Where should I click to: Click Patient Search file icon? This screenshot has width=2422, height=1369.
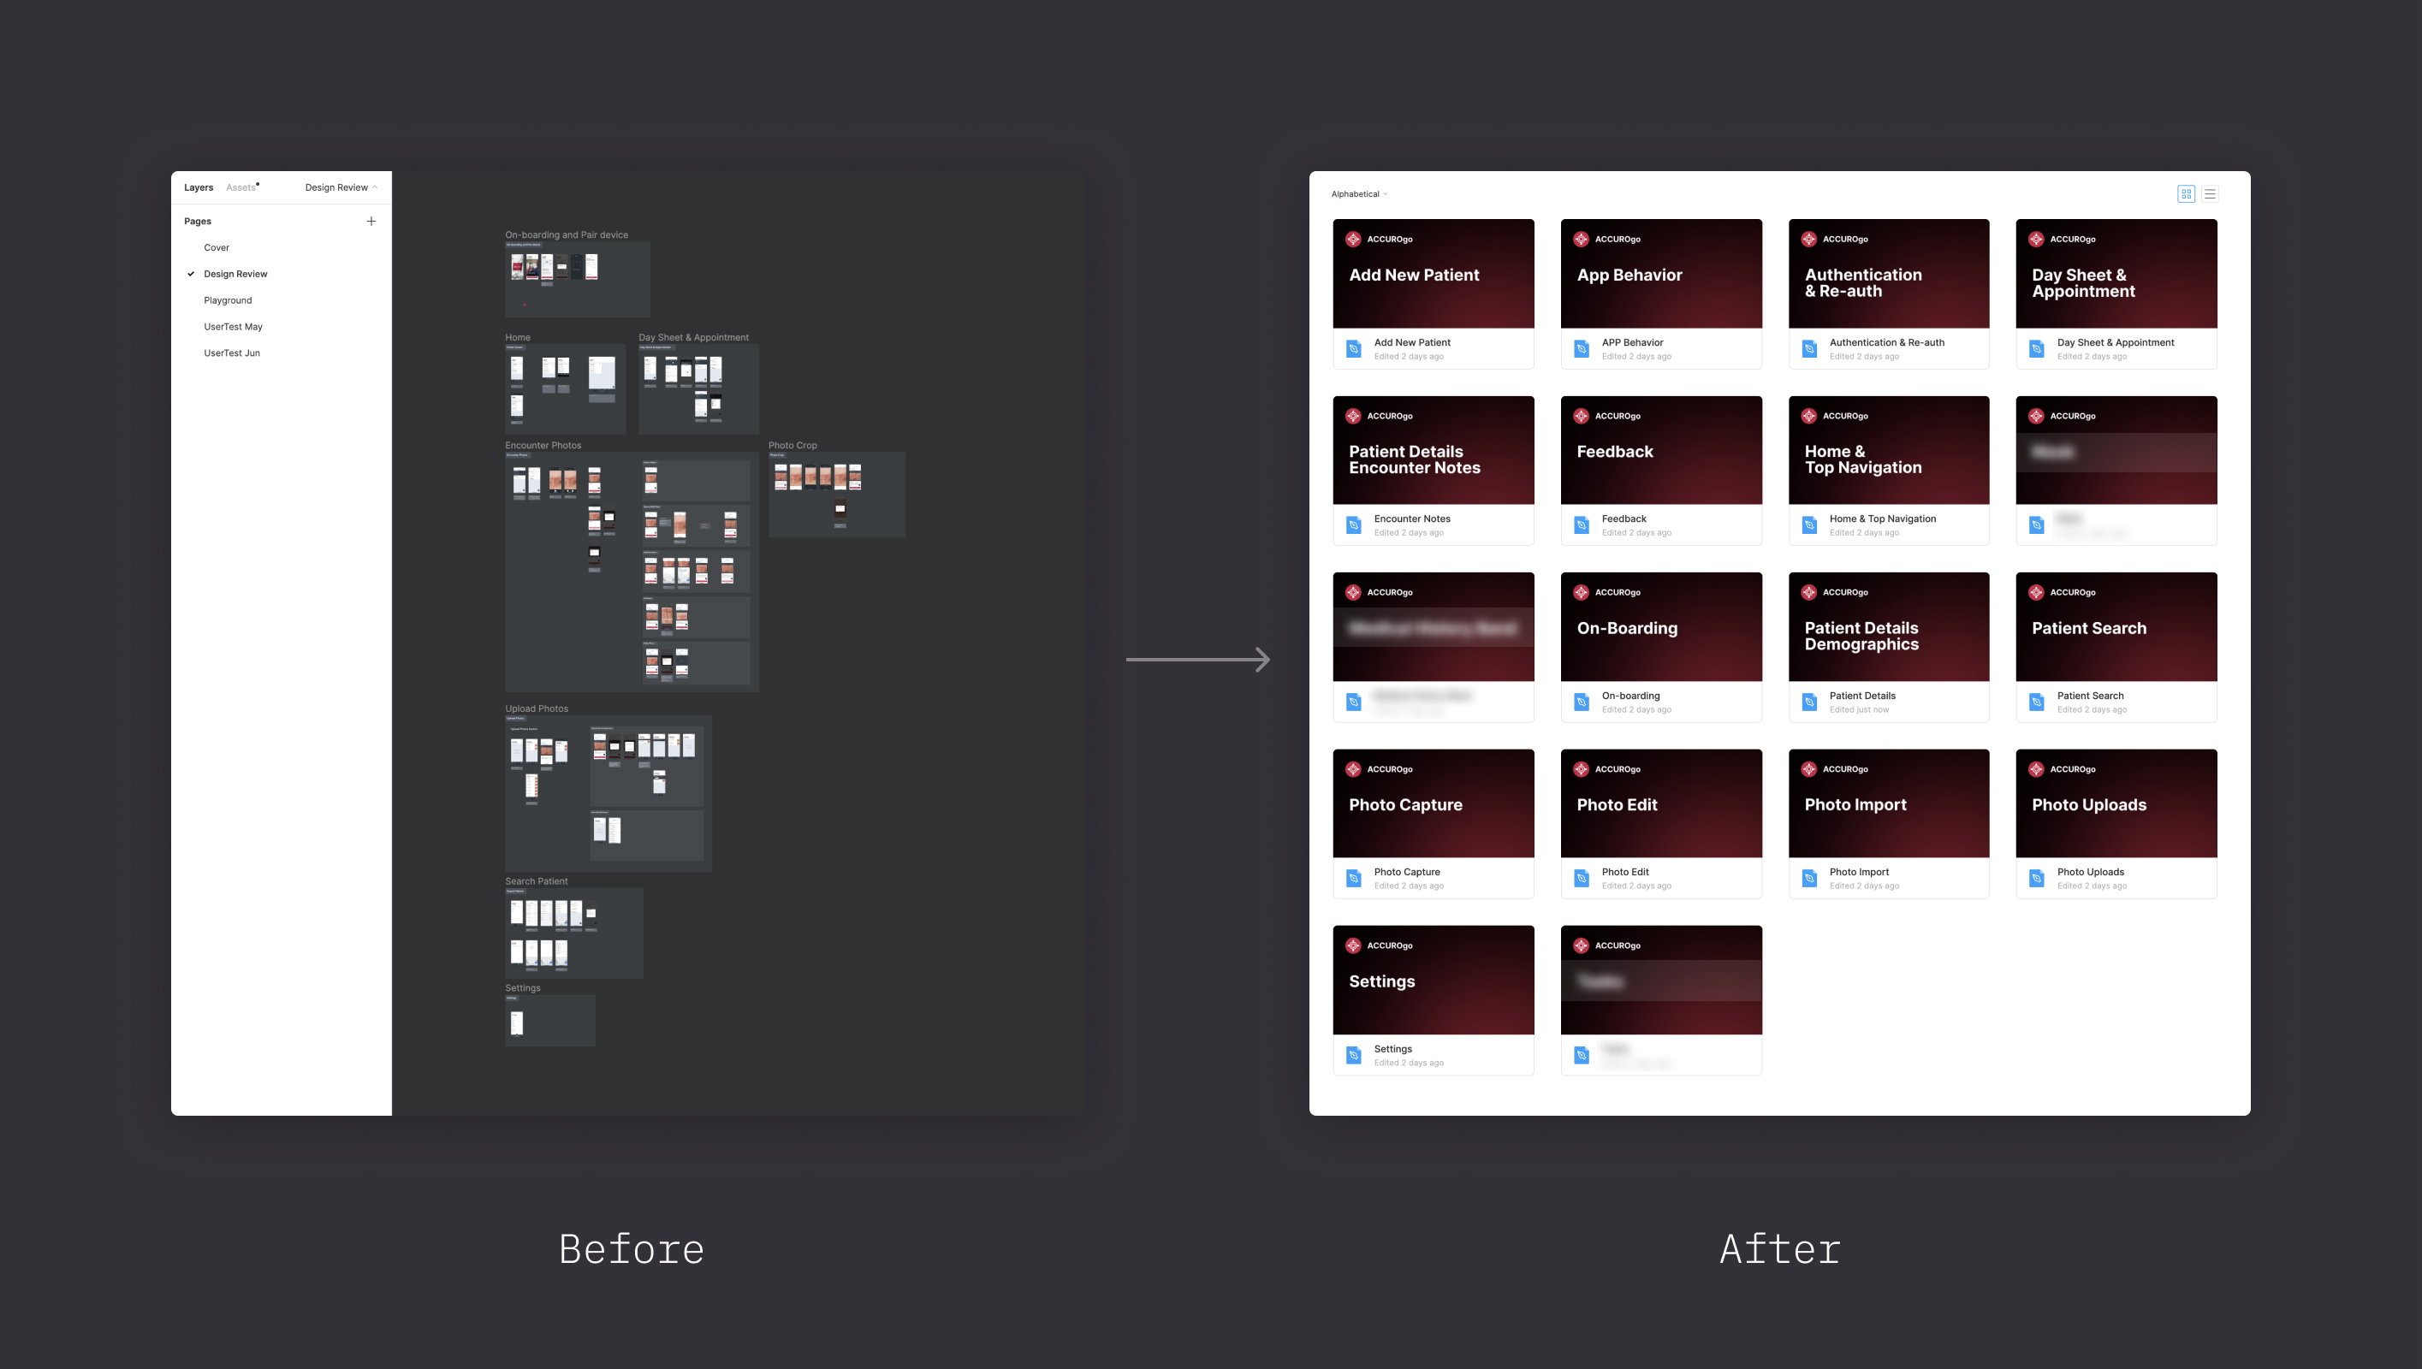(x=2037, y=702)
